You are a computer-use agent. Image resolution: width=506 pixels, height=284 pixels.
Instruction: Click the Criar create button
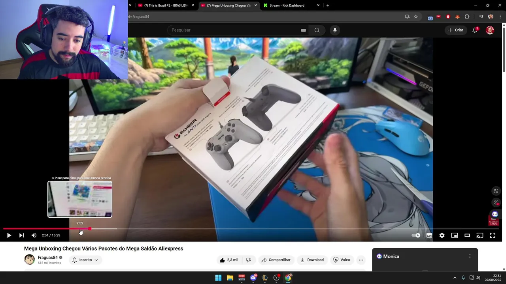tap(455, 30)
